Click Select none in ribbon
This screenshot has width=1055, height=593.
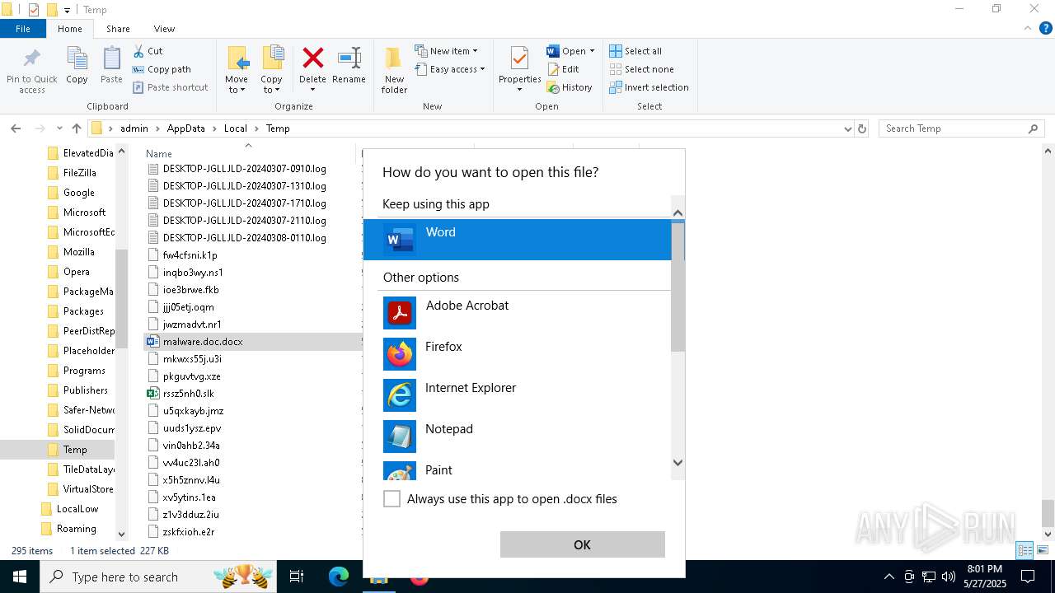[641, 69]
